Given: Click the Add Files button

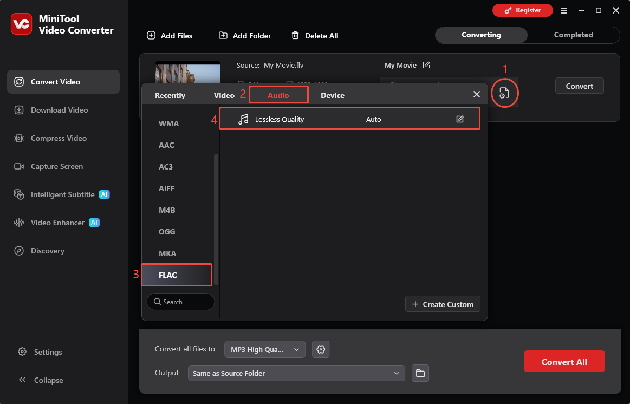Looking at the screenshot, I should click(x=170, y=36).
